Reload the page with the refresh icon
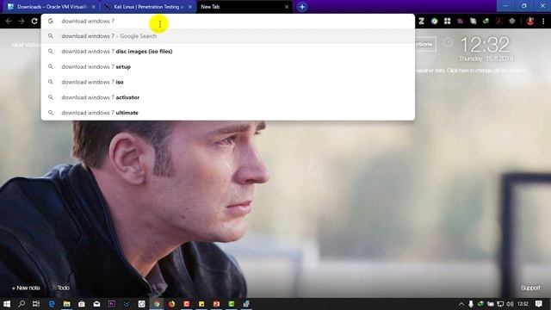Viewport: 551px width, 310px height. tap(34, 21)
